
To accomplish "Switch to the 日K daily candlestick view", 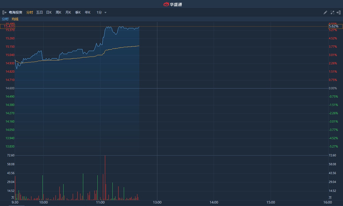I will (49, 12).
